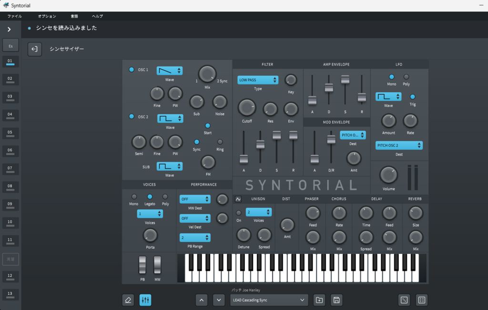488x310 pixels.
Task: Click the LFO Amount knob
Action: pos(388,121)
